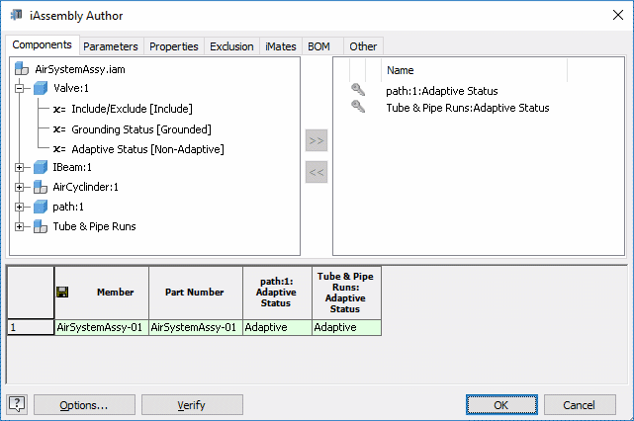Click the IBeam:1 part cube icon

point(41,167)
